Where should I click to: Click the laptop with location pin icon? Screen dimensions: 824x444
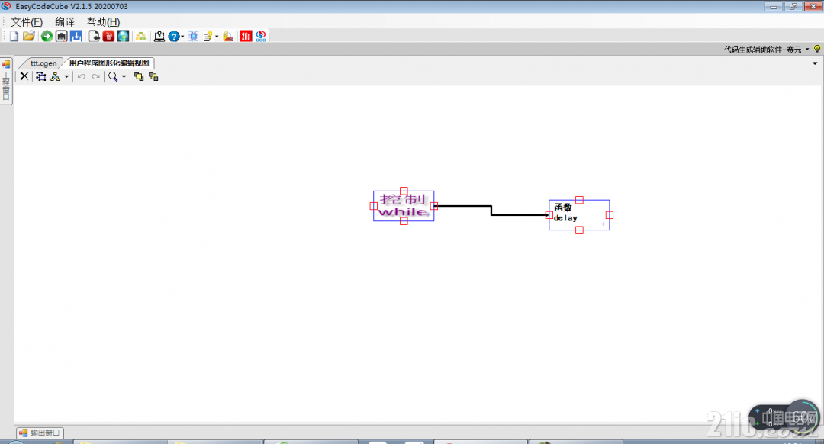click(x=159, y=36)
